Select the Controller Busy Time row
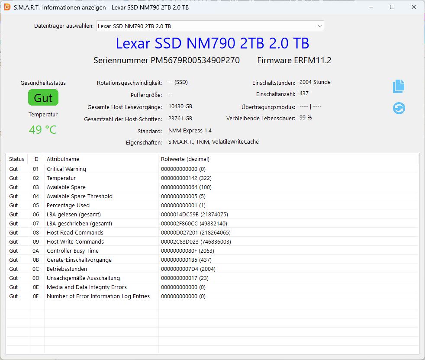 212,251
